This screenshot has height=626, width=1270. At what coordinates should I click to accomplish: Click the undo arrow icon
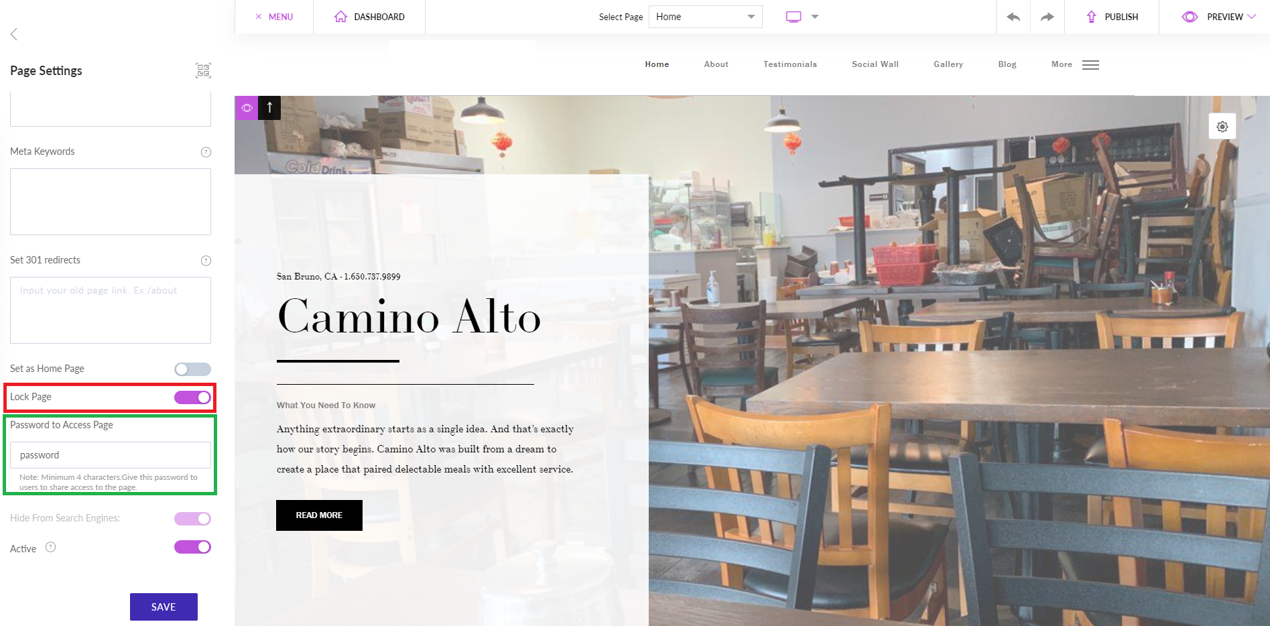pos(1013,17)
